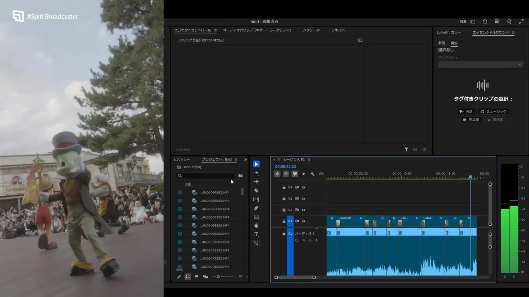Toggle V2 track output eye
This screenshot has height=297, width=529.
(303, 210)
